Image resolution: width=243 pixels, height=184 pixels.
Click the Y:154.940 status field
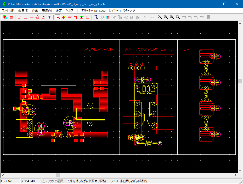tap(31, 181)
